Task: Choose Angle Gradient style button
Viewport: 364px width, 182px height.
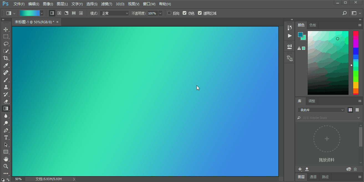Action: (67, 13)
